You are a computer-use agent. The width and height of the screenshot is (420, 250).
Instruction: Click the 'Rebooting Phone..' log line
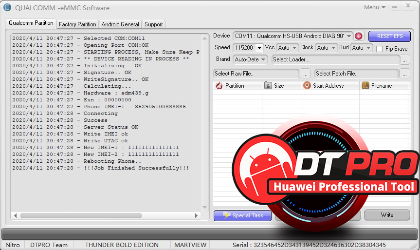[x=76, y=161]
